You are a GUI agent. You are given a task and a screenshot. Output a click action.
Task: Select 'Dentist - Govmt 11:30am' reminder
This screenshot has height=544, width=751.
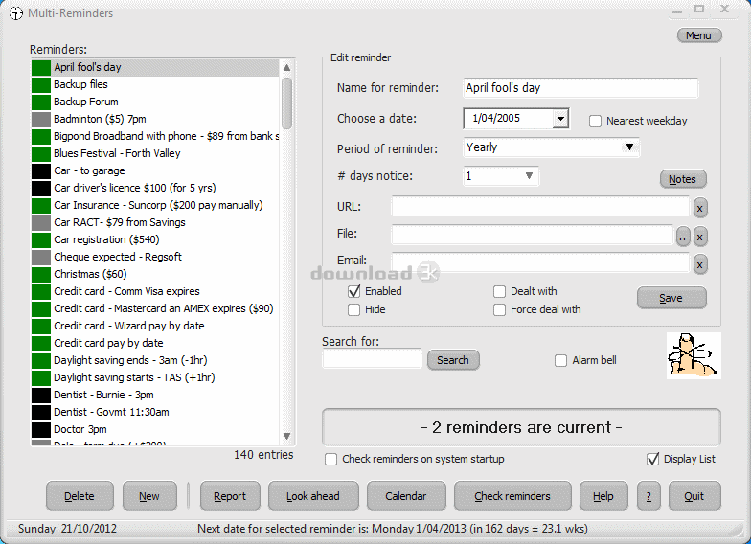coord(155,412)
